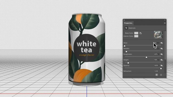Viewport: 173px width, 97px height.
Task: Click the 'Materials' label text
Action: [x=132, y=28]
